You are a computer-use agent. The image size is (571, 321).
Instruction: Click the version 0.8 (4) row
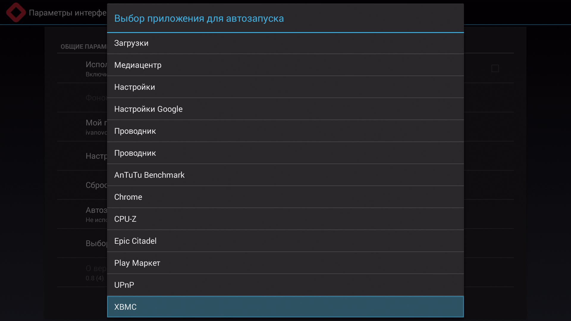95,273
